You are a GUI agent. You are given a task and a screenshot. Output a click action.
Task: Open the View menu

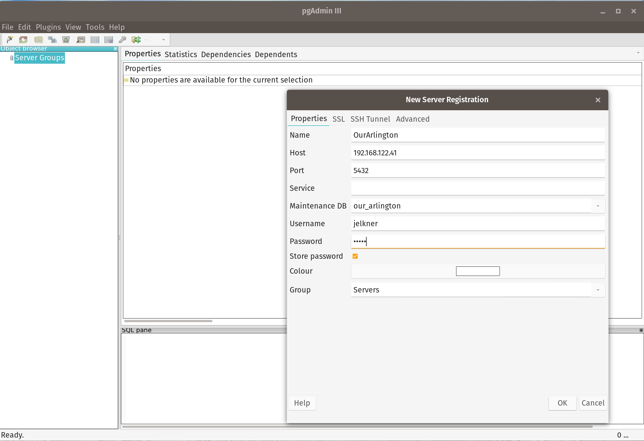(73, 27)
